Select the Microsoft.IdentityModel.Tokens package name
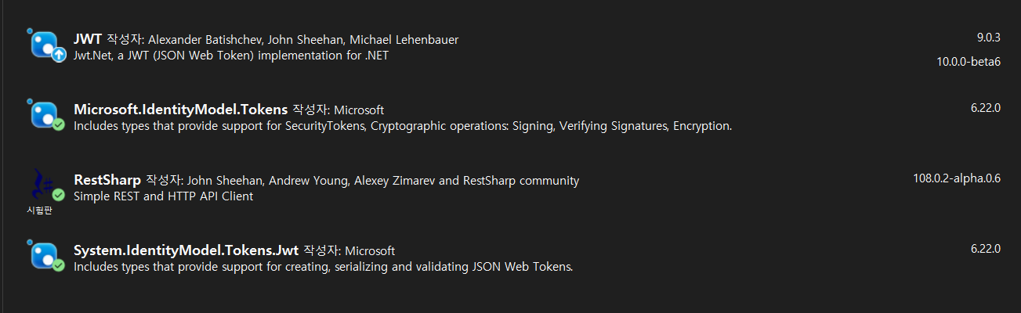 pyautogui.click(x=180, y=110)
